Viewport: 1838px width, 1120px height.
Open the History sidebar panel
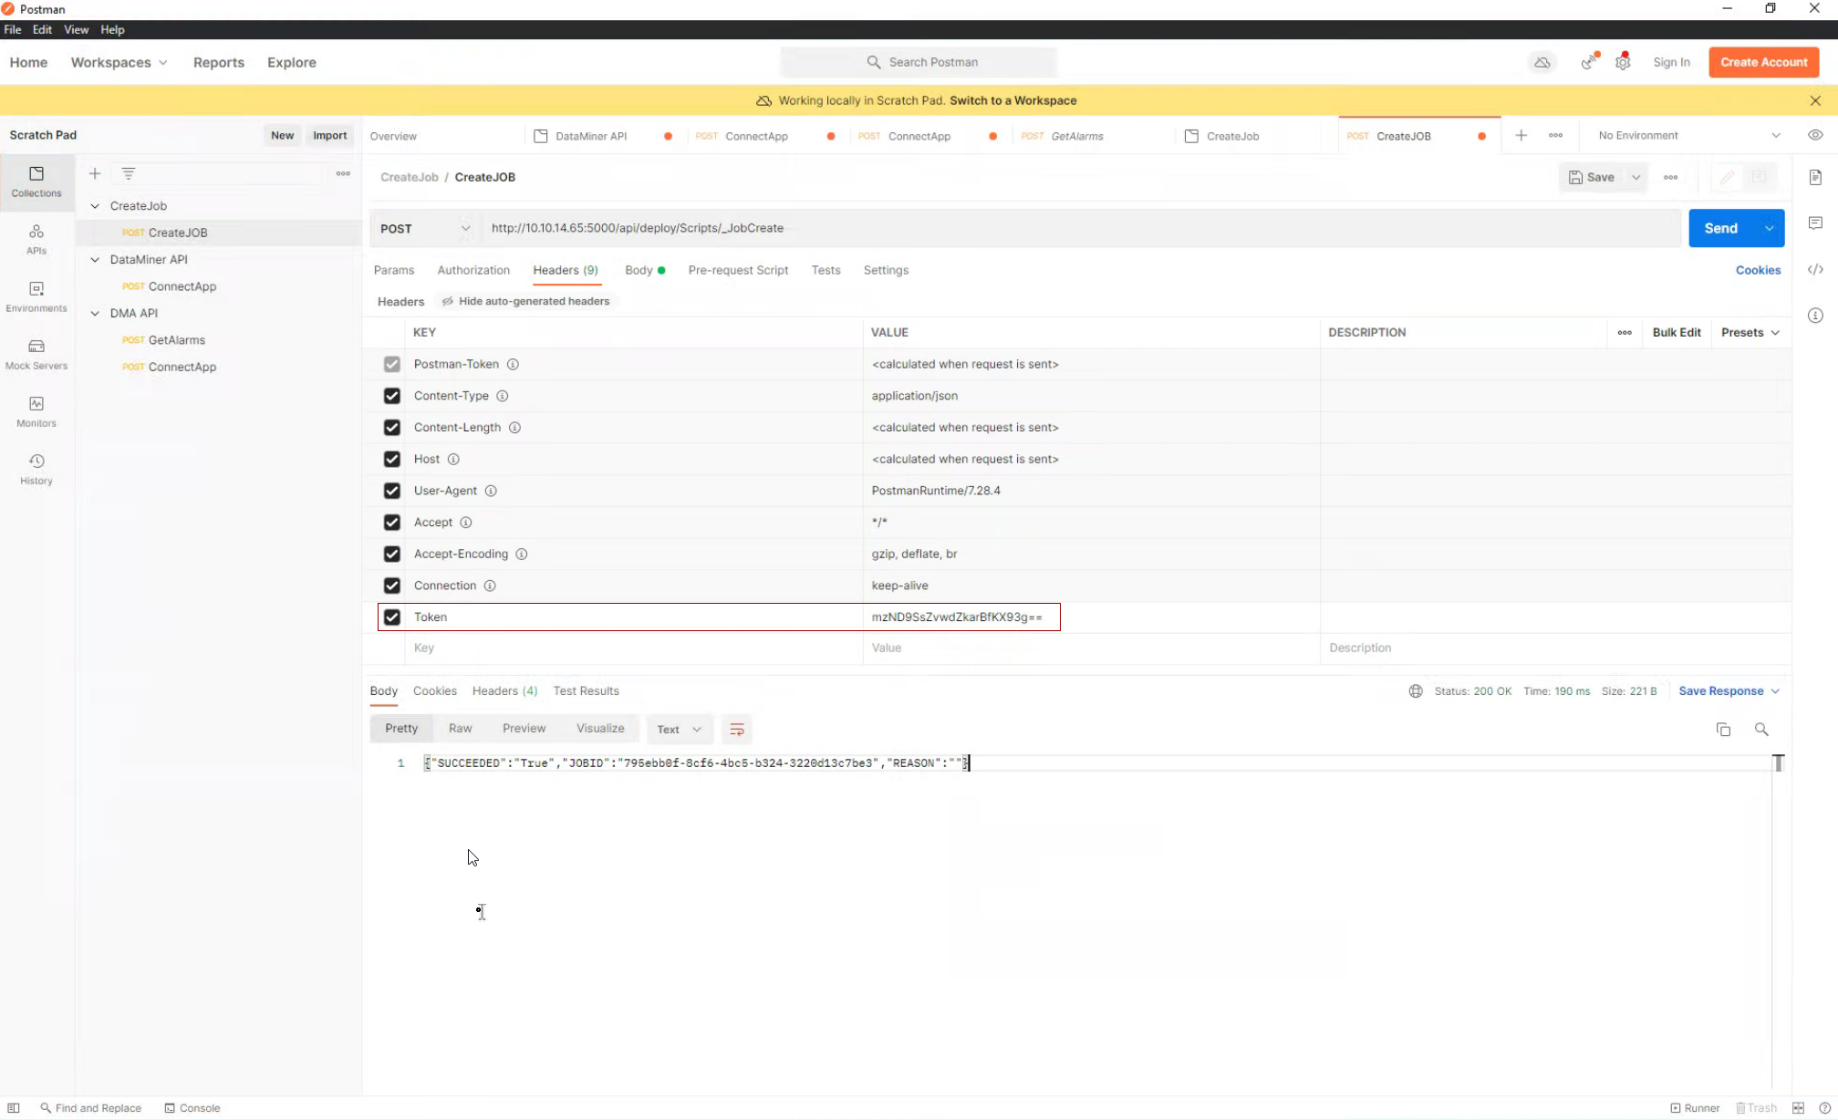[36, 470]
